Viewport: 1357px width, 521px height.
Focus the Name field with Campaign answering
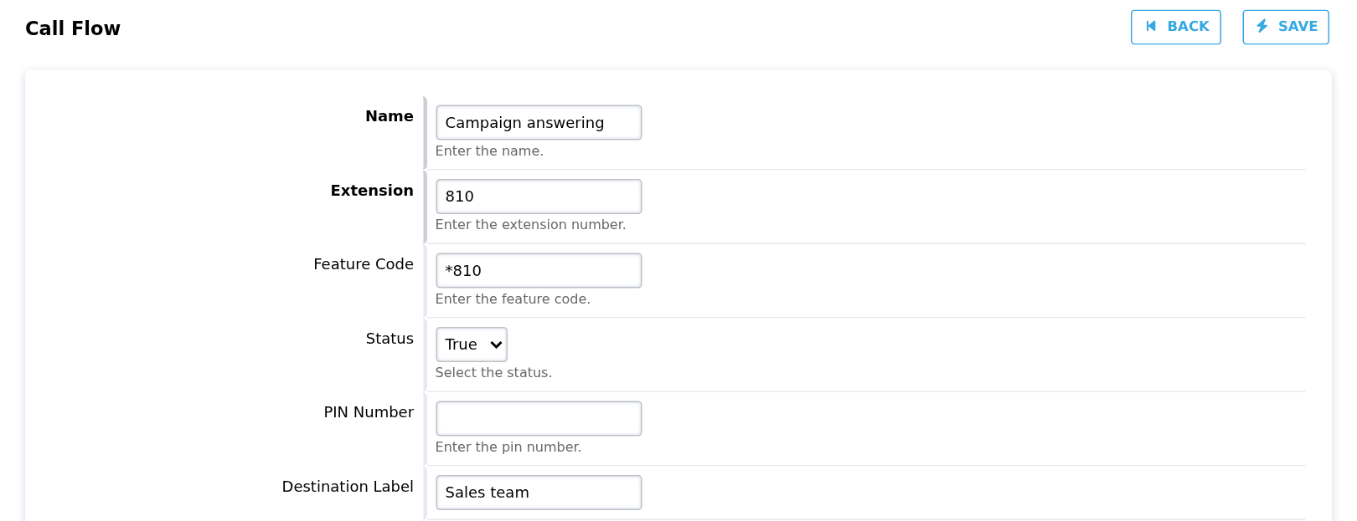pos(539,122)
